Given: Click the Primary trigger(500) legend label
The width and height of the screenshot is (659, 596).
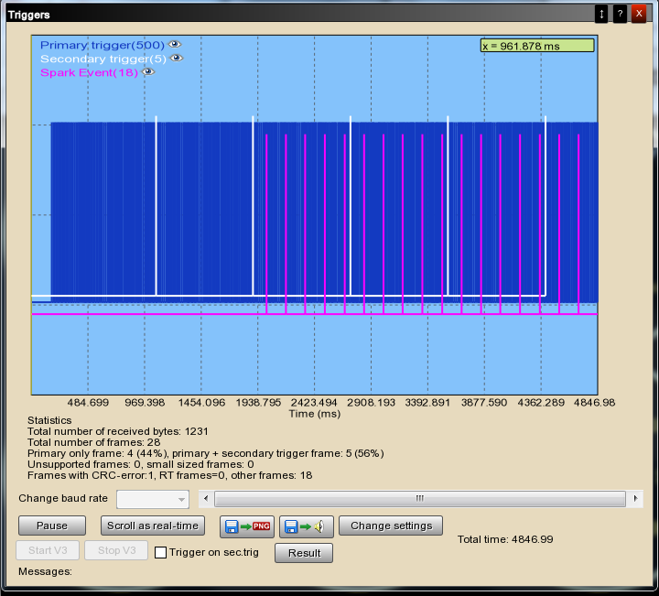Looking at the screenshot, I should (102, 44).
